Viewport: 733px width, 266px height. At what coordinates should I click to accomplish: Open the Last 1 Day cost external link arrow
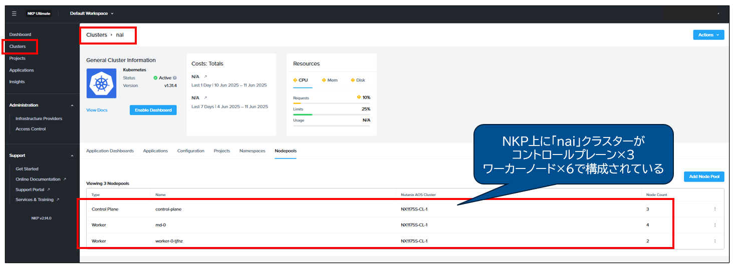pos(205,77)
